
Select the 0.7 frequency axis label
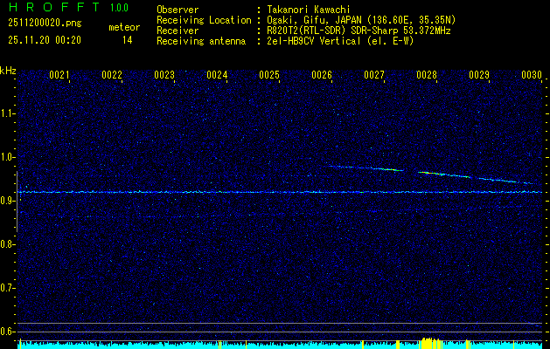(8, 287)
